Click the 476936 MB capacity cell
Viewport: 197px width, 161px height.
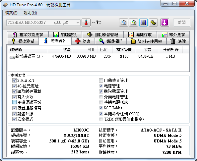point(61,56)
